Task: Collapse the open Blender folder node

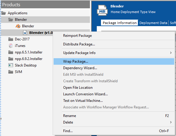Action: (11, 20)
